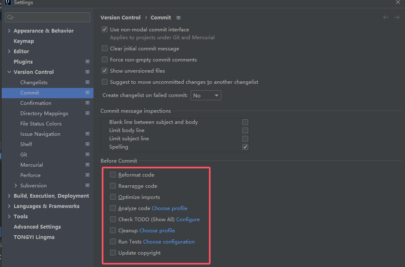The image size is (405, 267).
Task: Click the forward navigation arrow
Action: coord(396,17)
